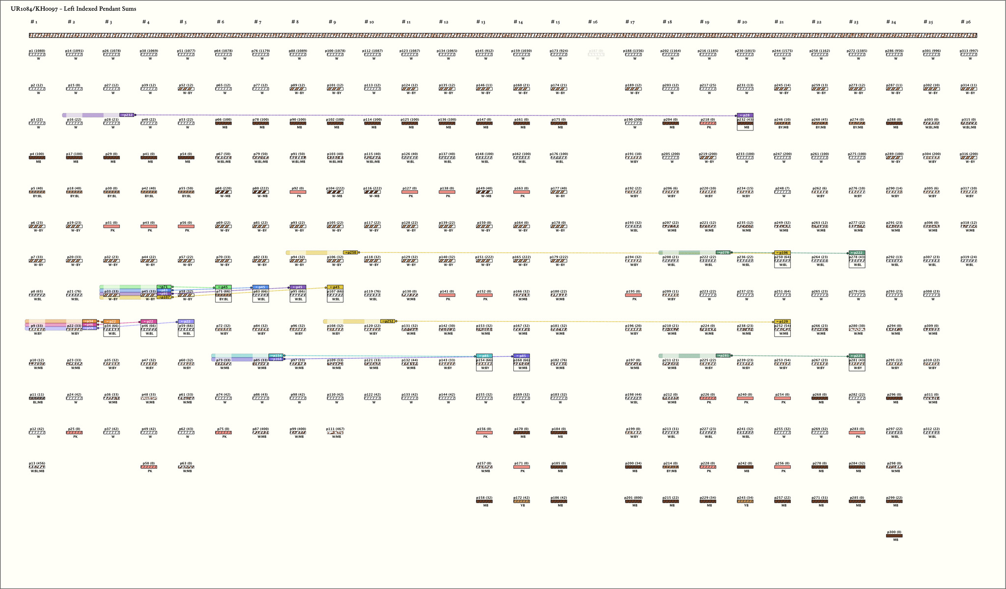Click the orange →p34 arrow tag
This screenshot has height=589, width=1006.
pos(89,321)
